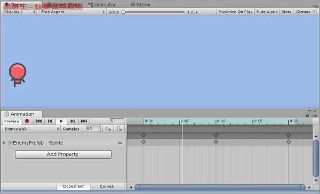Go to the next keyframe
This screenshot has width=320, height=194.
[x=73, y=121]
